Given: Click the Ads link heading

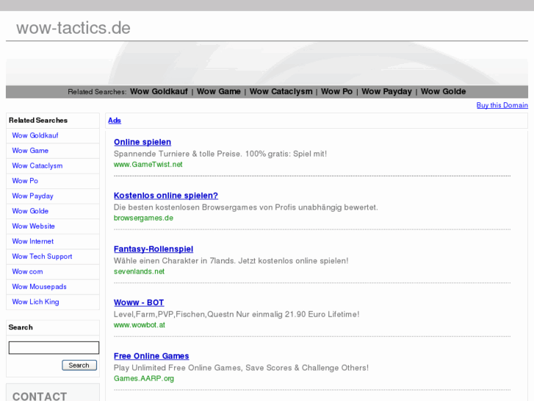Looking at the screenshot, I should [x=115, y=121].
